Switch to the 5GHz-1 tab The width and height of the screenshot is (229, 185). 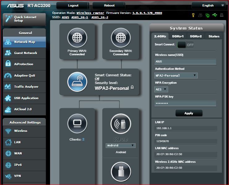178,36
